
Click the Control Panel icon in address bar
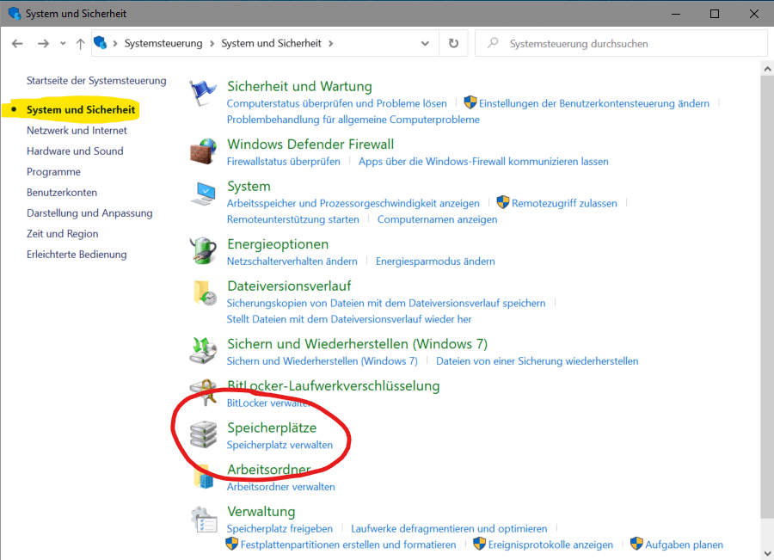point(101,43)
